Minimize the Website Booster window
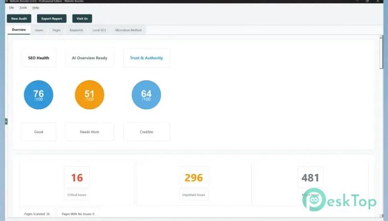Viewport: 388px width, 221px height. [357, 1]
